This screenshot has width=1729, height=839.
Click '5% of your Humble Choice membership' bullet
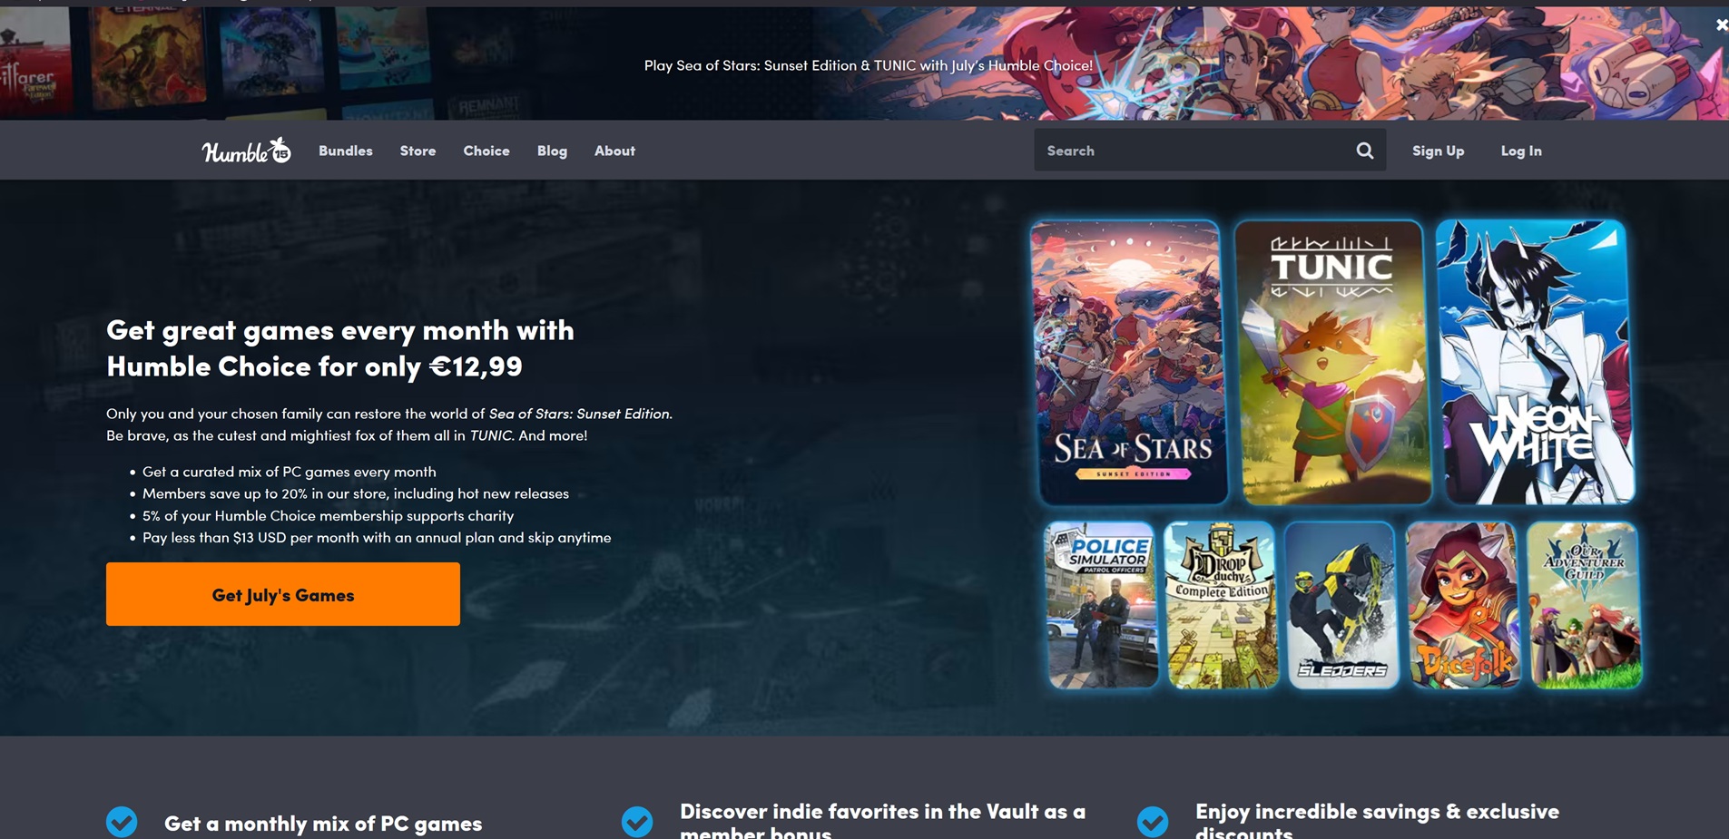pos(329,515)
